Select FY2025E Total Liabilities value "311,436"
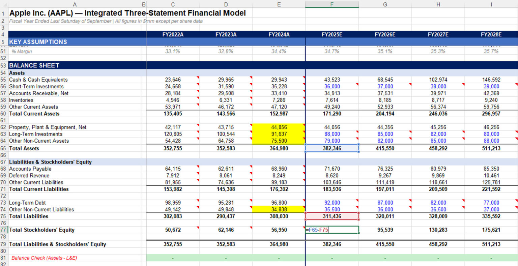Viewport: 518px width, 266px height. [x=332, y=216]
